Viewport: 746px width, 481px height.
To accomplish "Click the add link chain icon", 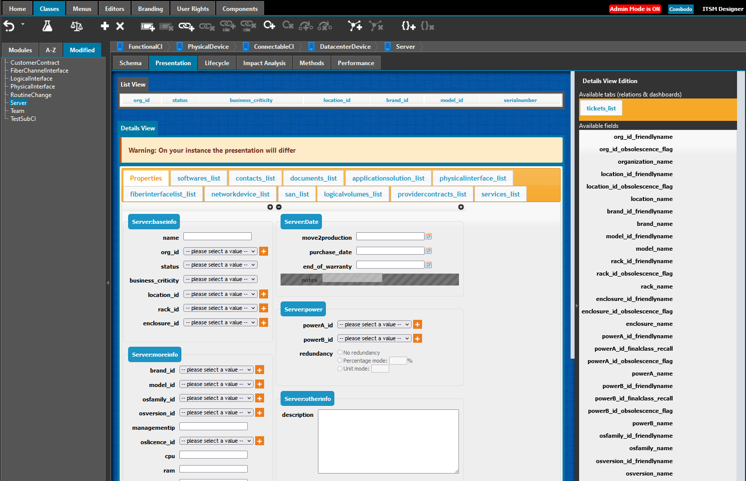I will 186,26.
